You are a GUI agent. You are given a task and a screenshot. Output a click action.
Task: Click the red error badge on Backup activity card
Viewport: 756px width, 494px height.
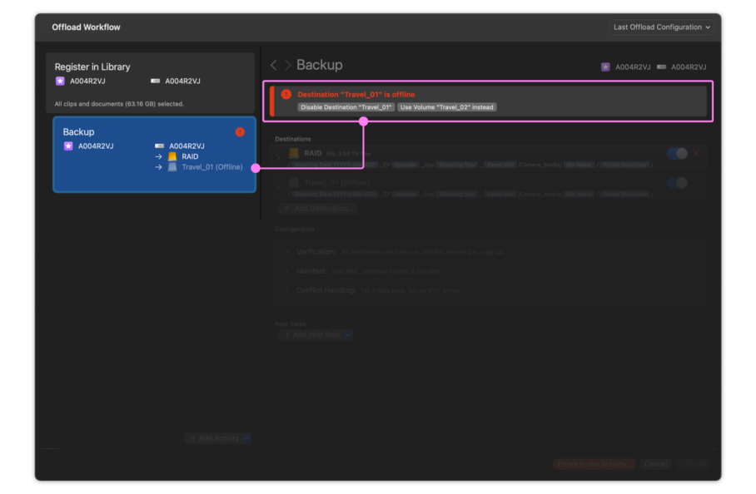(240, 132)
